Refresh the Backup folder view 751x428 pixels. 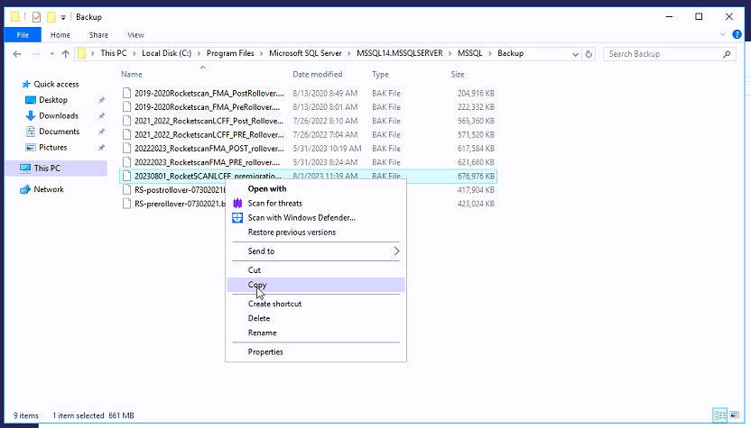589,54
